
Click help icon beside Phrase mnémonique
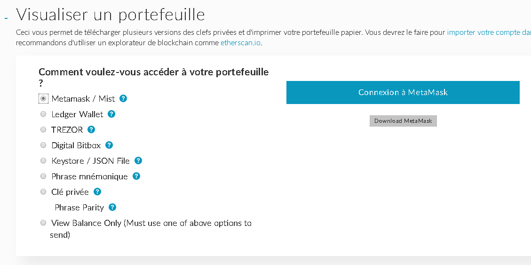point(136,176)
